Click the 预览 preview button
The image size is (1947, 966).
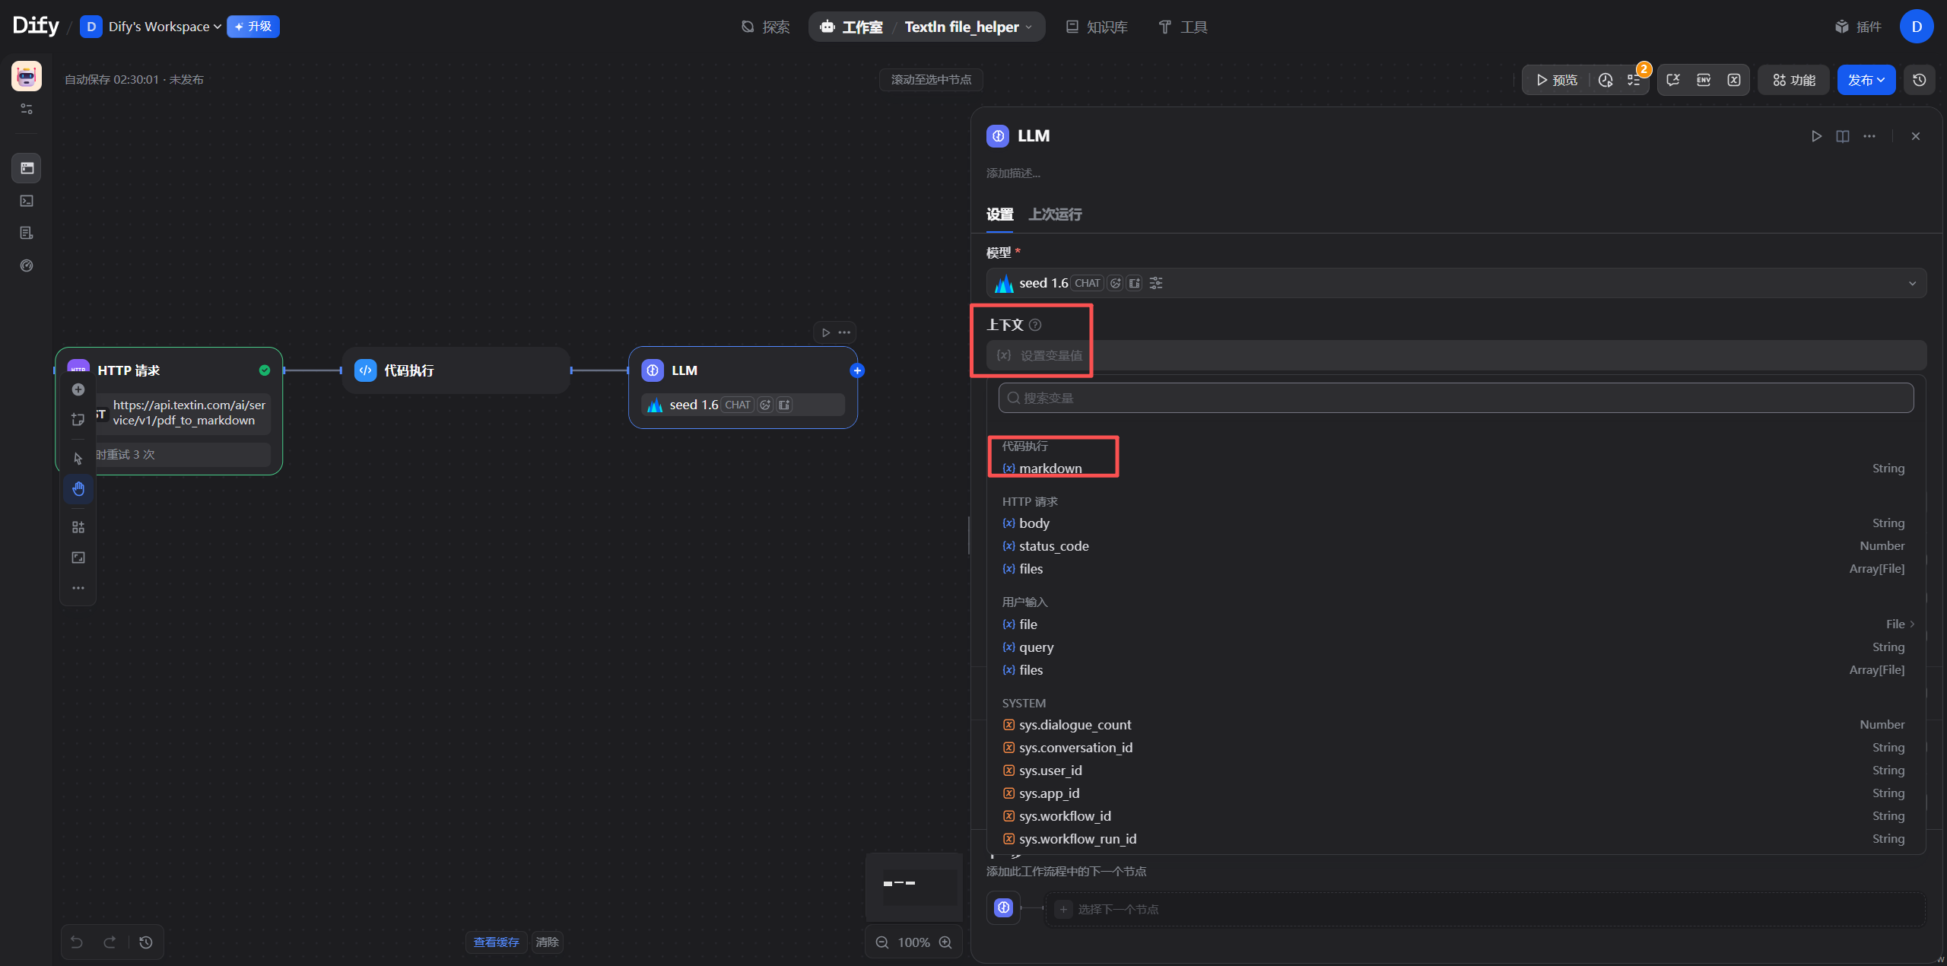click(1556, 80)
